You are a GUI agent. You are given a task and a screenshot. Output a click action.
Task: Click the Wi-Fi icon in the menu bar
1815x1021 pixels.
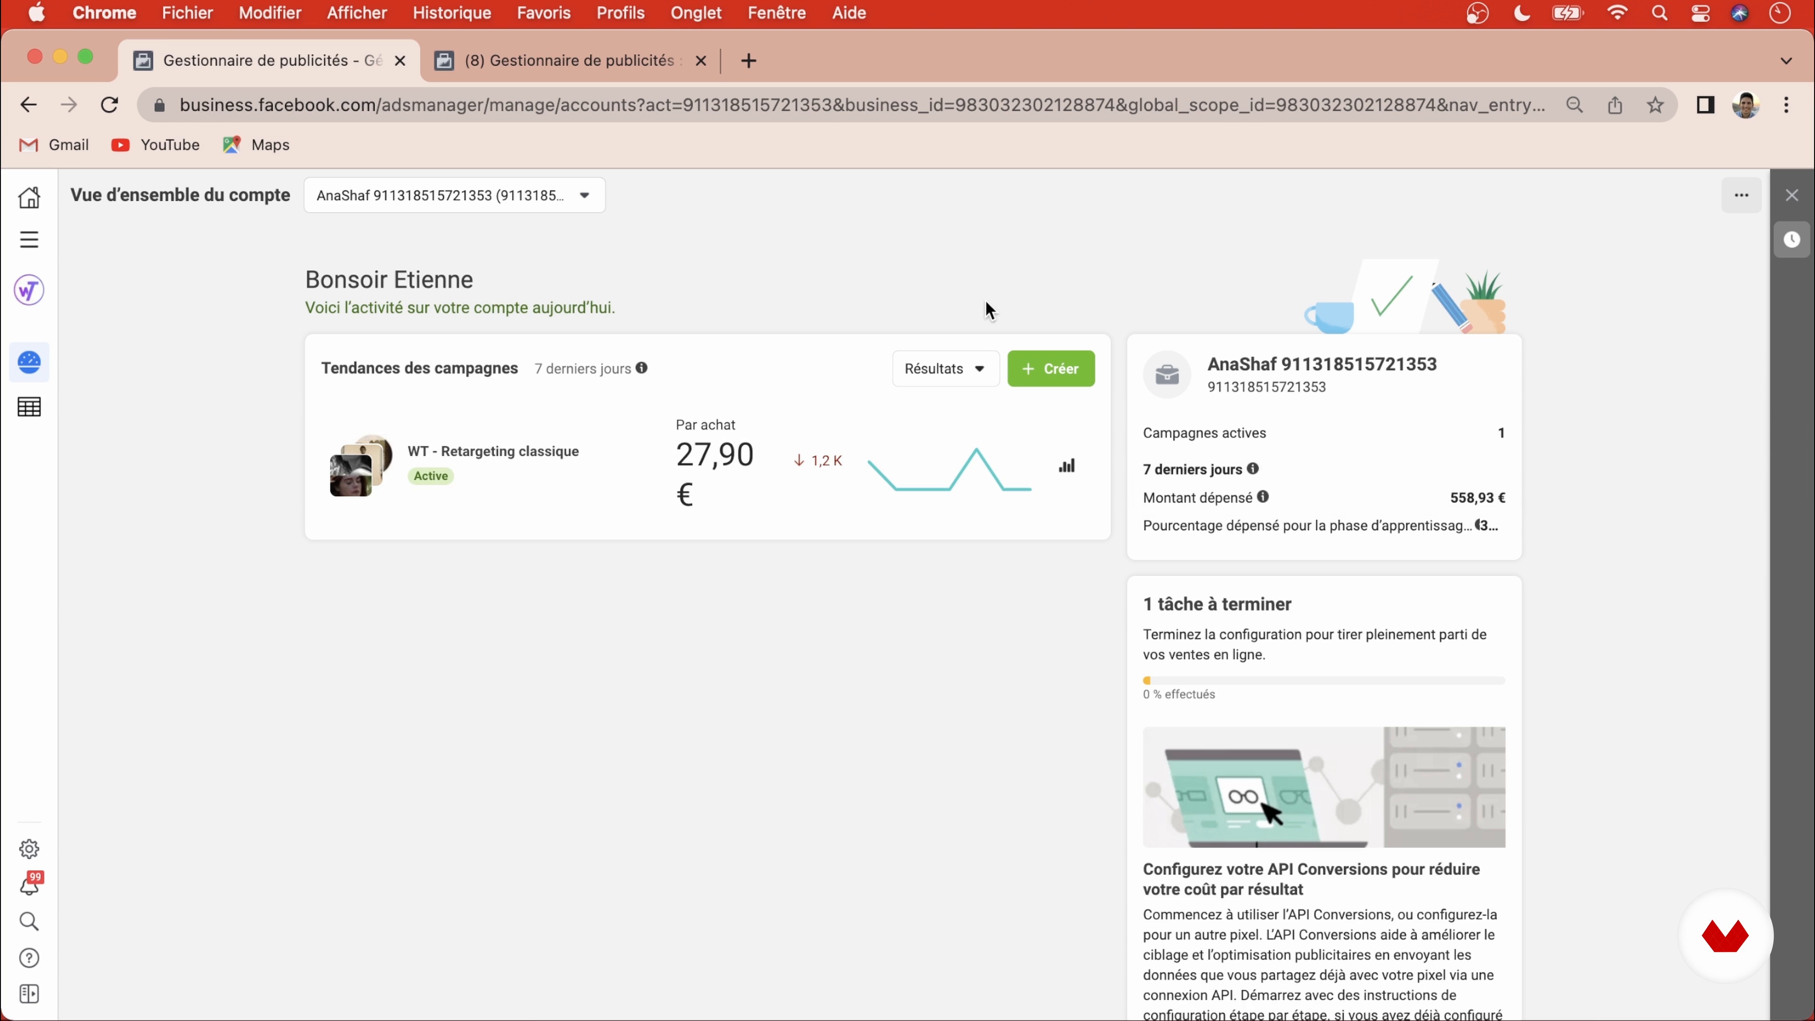coord(1617,13)
